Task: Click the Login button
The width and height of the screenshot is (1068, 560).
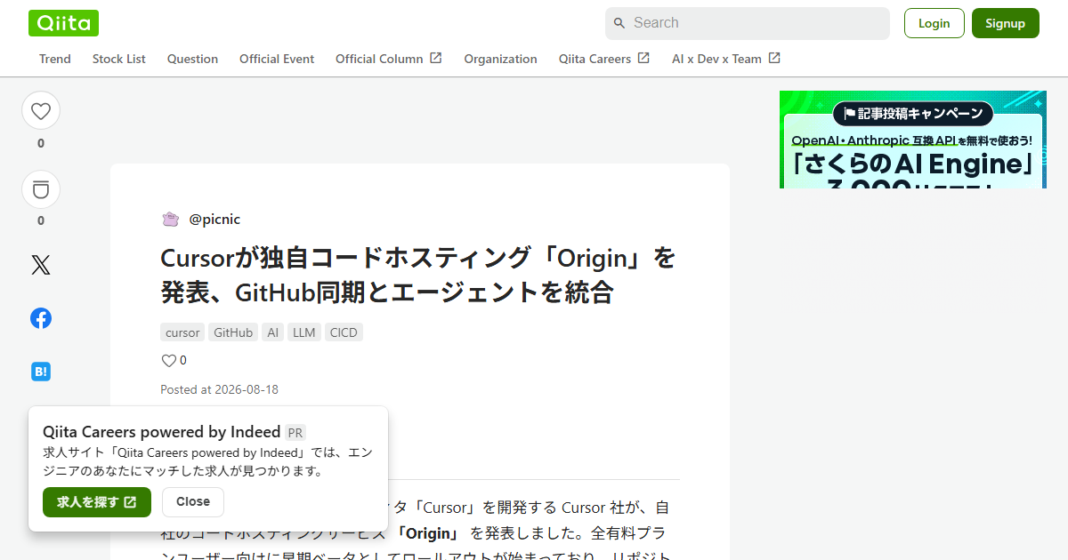Action: point(934,23)
